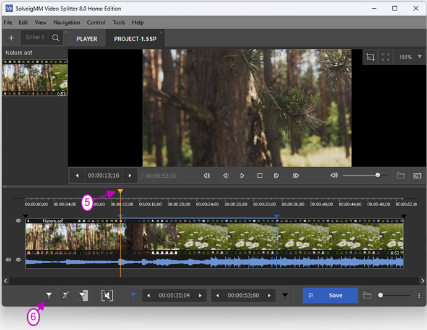The height and width of the screenshot is (330, 427).
Task: Open the Navigation menu
Action: 67,22
